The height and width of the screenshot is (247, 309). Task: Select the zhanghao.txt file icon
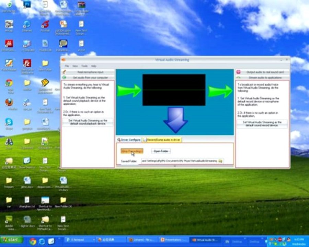click(27, 200)
